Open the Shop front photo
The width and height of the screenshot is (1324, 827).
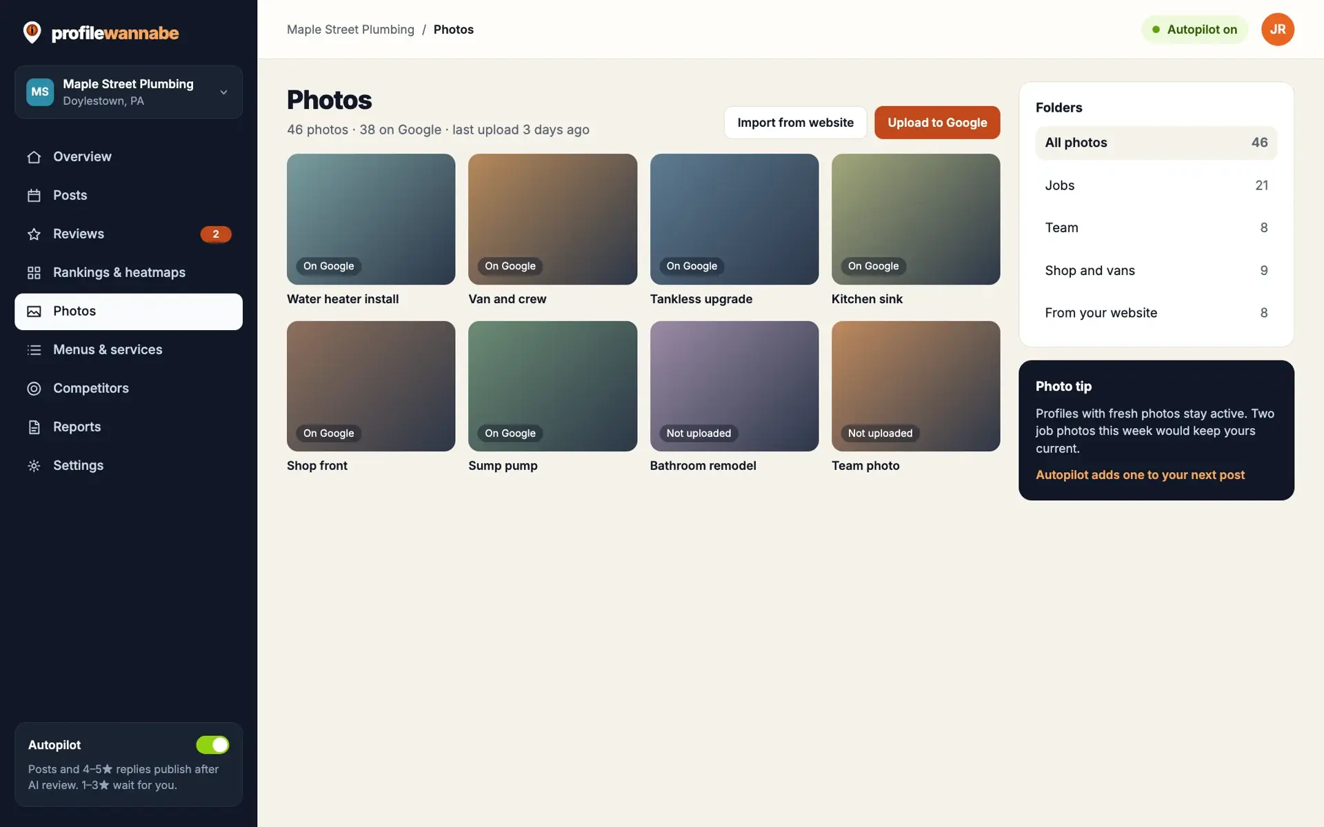pyautogui.click(x=371, y=386)
